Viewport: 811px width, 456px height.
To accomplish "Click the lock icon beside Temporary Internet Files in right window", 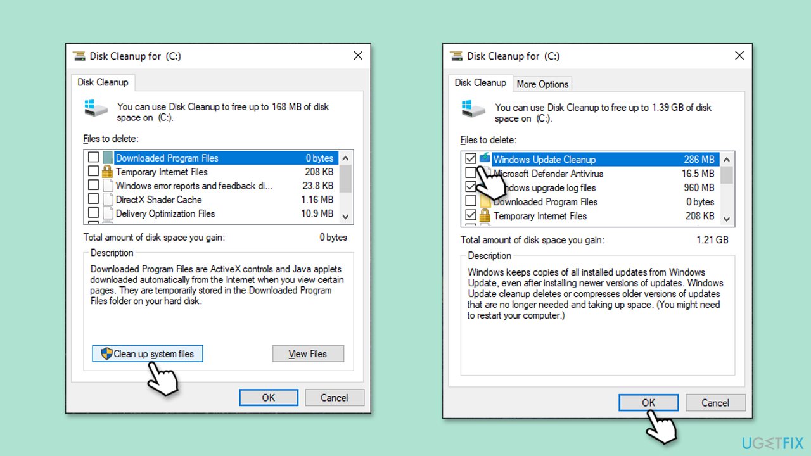I will [x=485, y=215].
